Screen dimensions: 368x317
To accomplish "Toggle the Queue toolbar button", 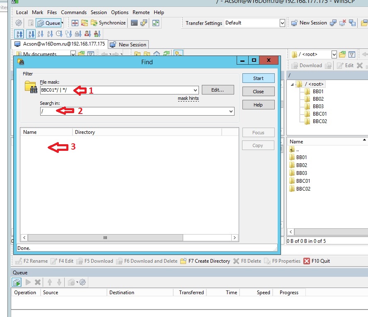I will (48, 23).
